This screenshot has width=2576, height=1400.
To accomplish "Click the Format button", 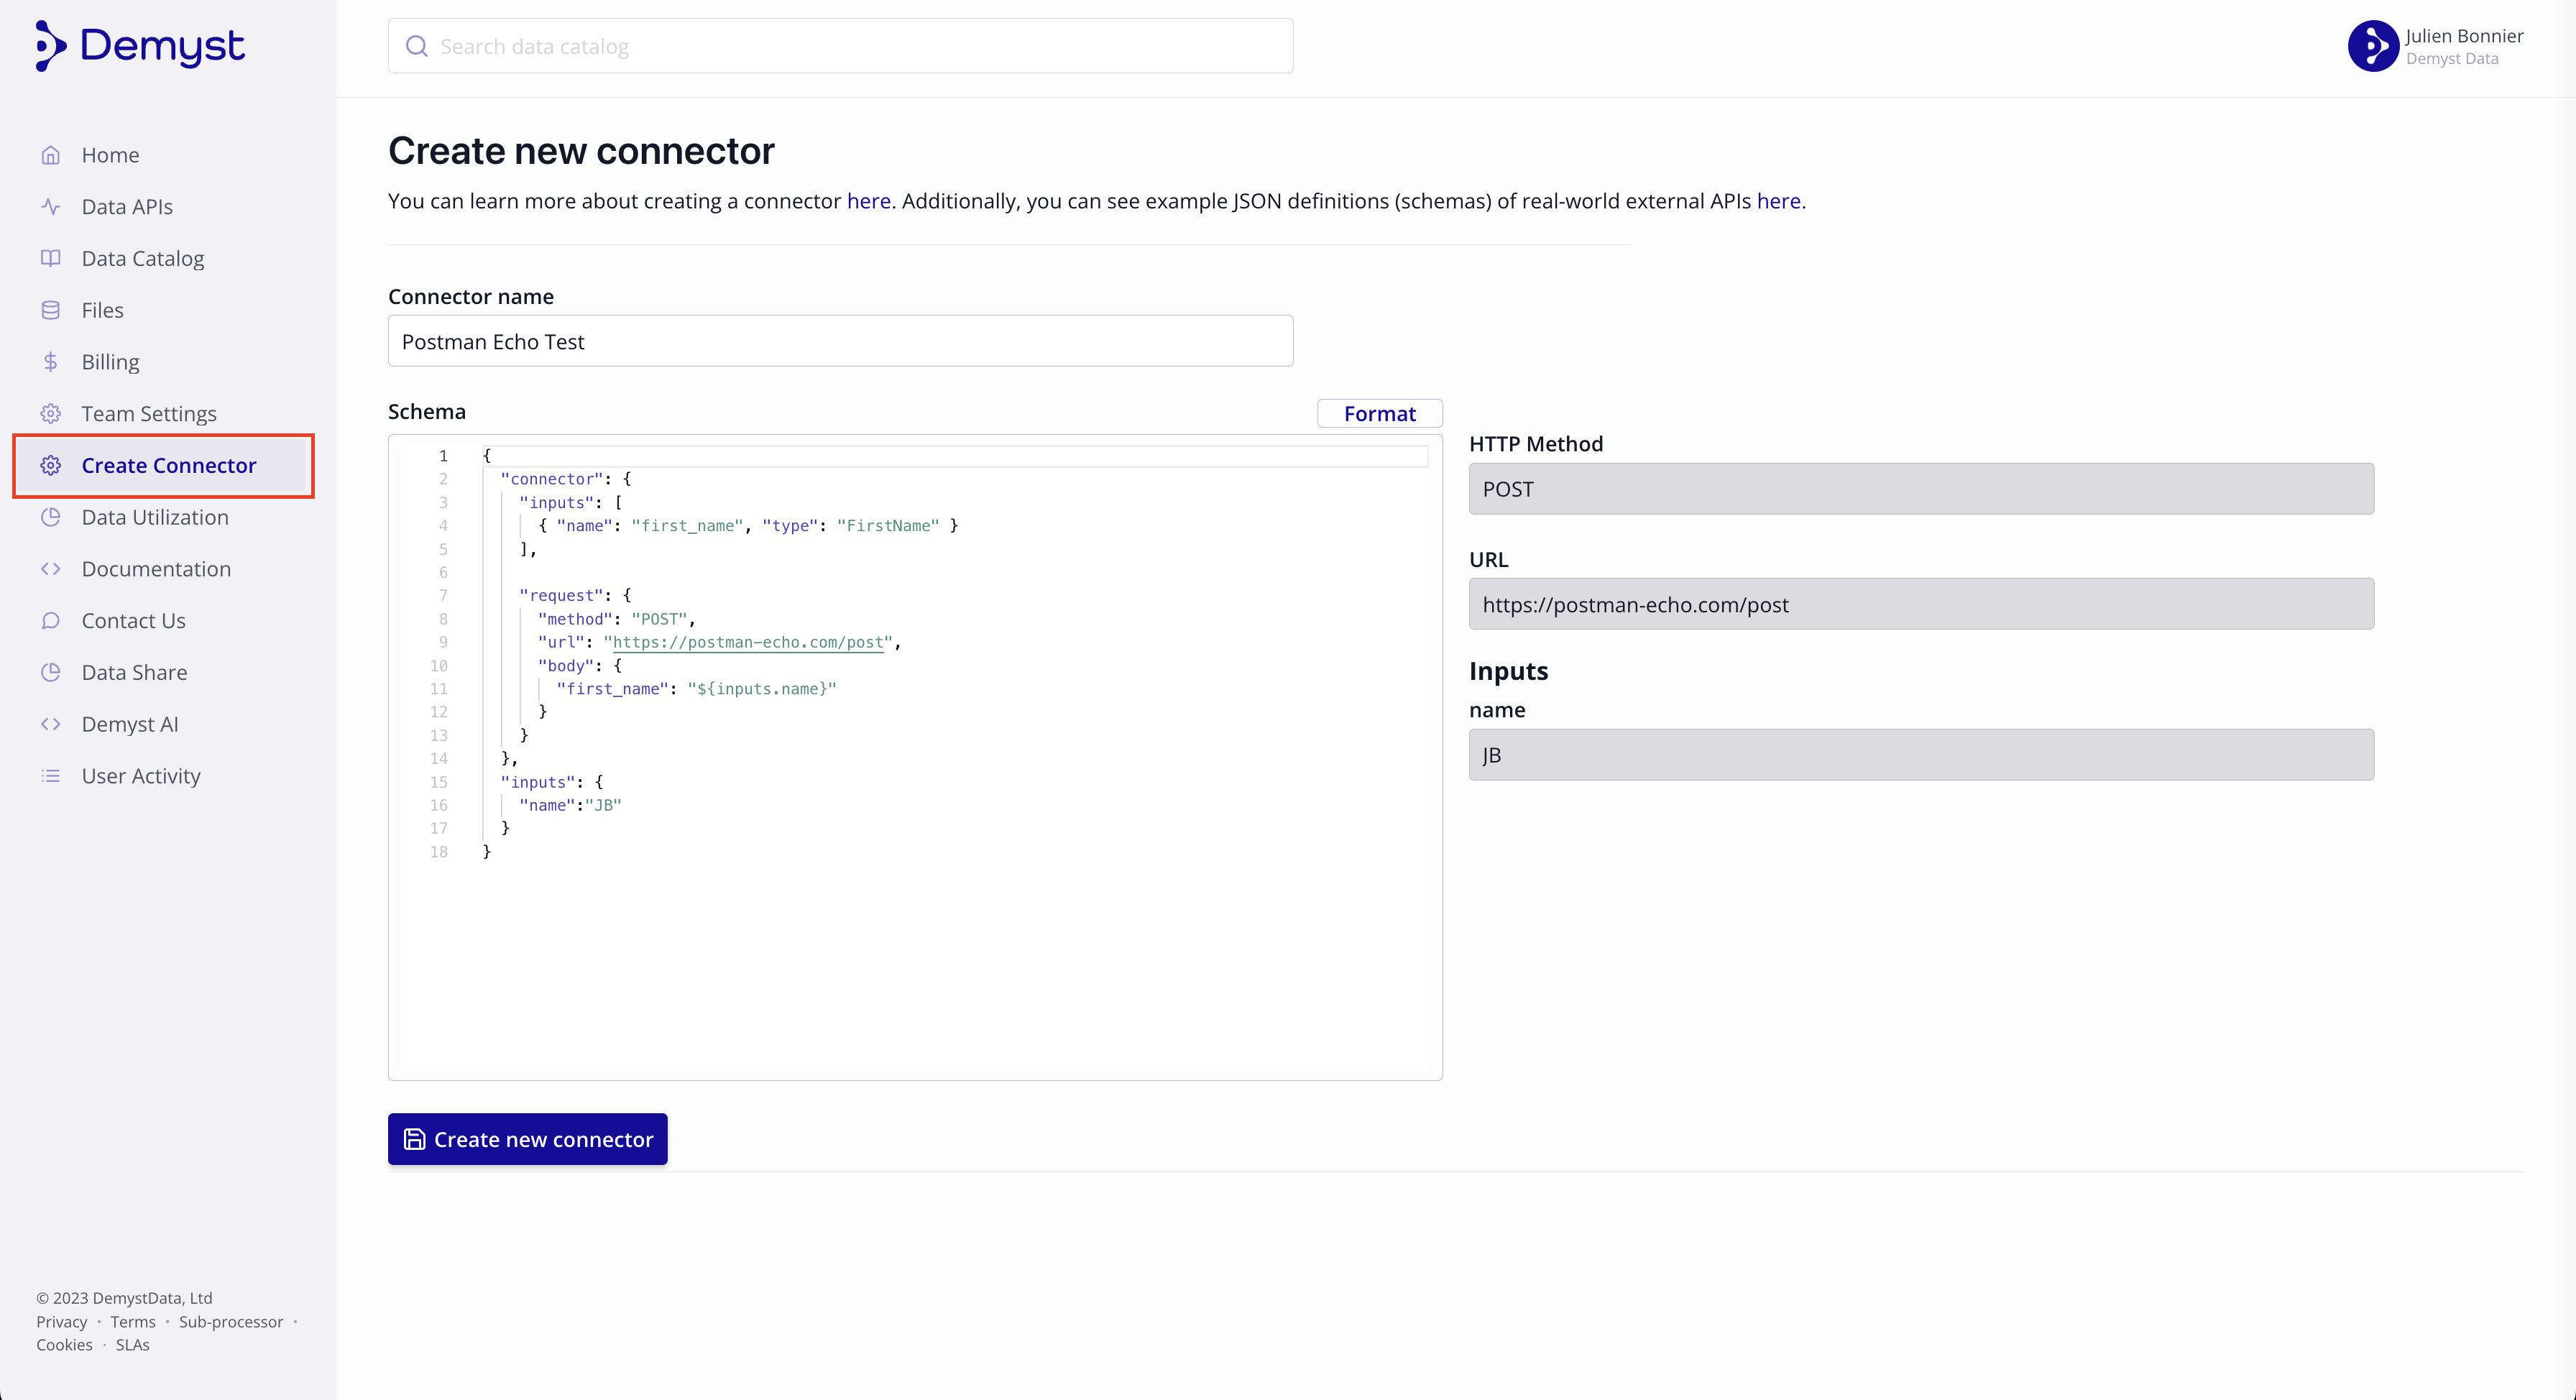I will 1379,412.
